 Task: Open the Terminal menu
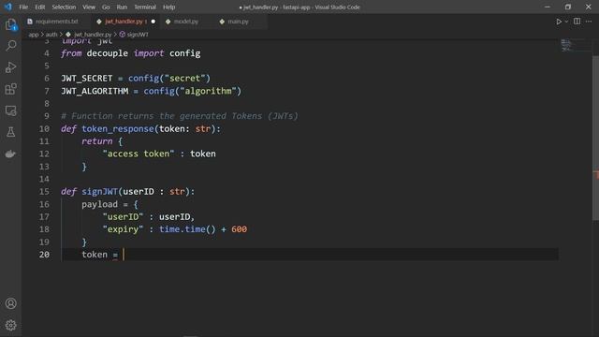[x=145, y=7]
